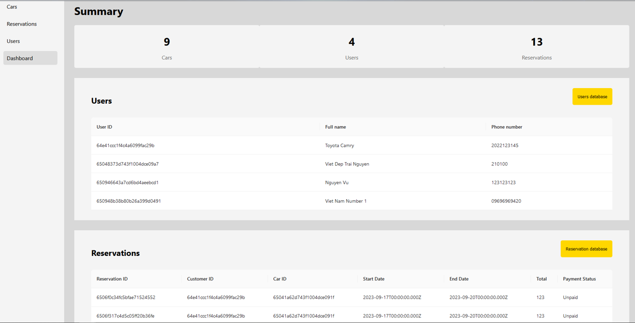Viewport: 635px width, 323px height.
Task: Click phone number 123123123
Action: pyautogui.click(x=504, y=183)
